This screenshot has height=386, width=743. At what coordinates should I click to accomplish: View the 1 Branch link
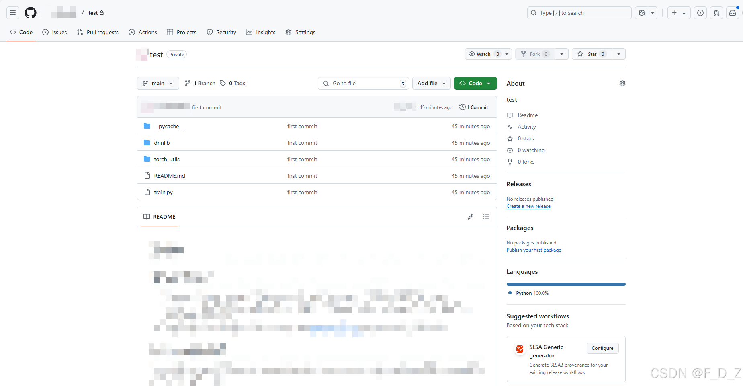pos(200,83)
